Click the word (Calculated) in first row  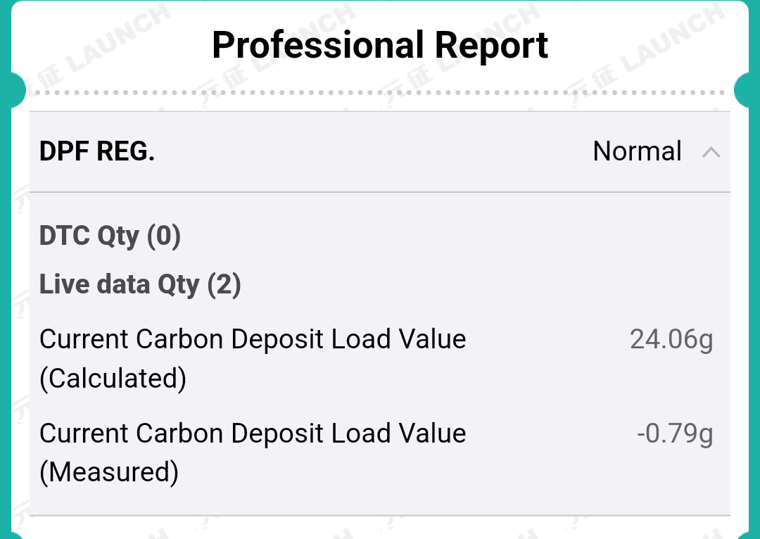pyautogui.click(x=113, y=379)
